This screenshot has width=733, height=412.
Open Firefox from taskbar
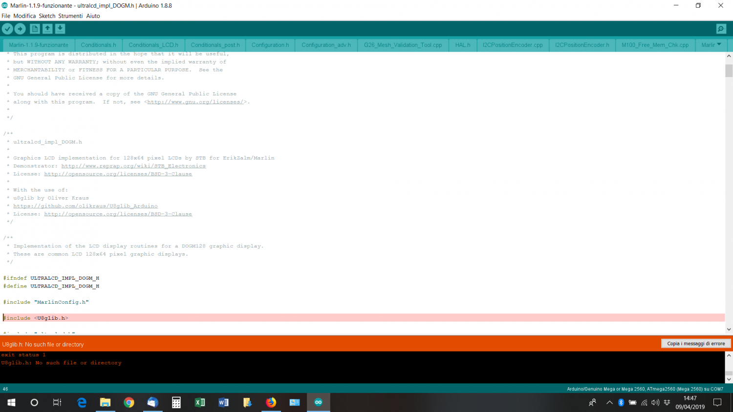(271, 402)
